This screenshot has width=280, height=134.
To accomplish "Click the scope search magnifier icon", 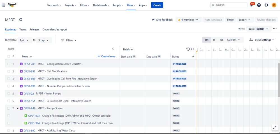I will 113,49.
